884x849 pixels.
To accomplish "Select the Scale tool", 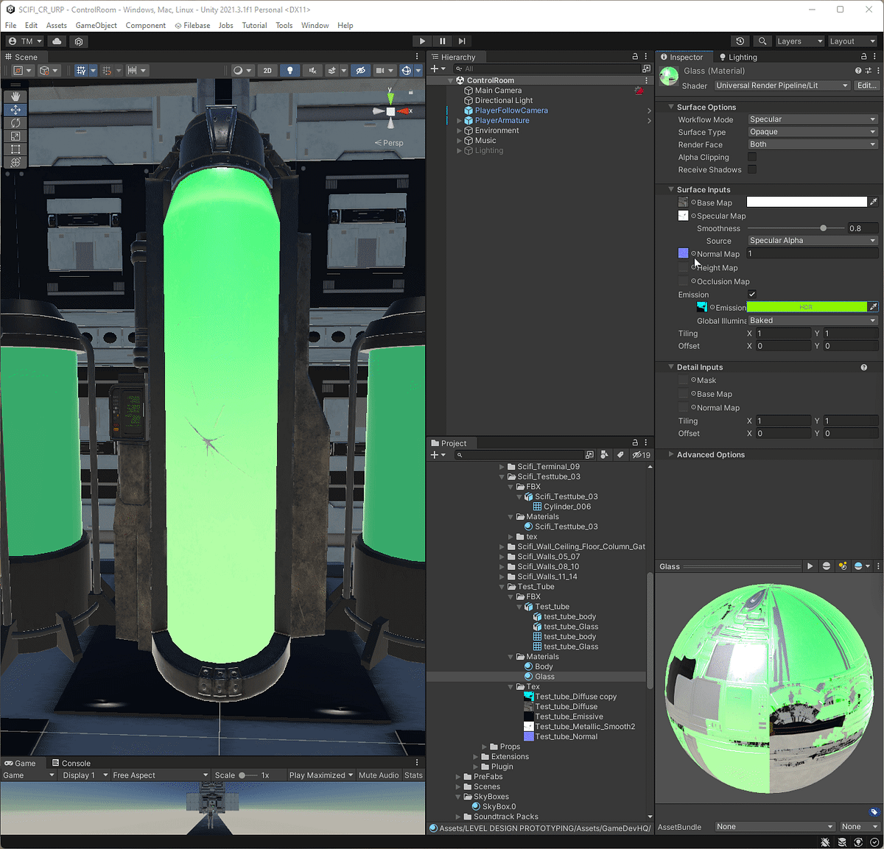I will 15,136.
